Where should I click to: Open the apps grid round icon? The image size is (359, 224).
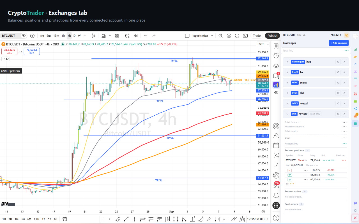coord(276,206)
